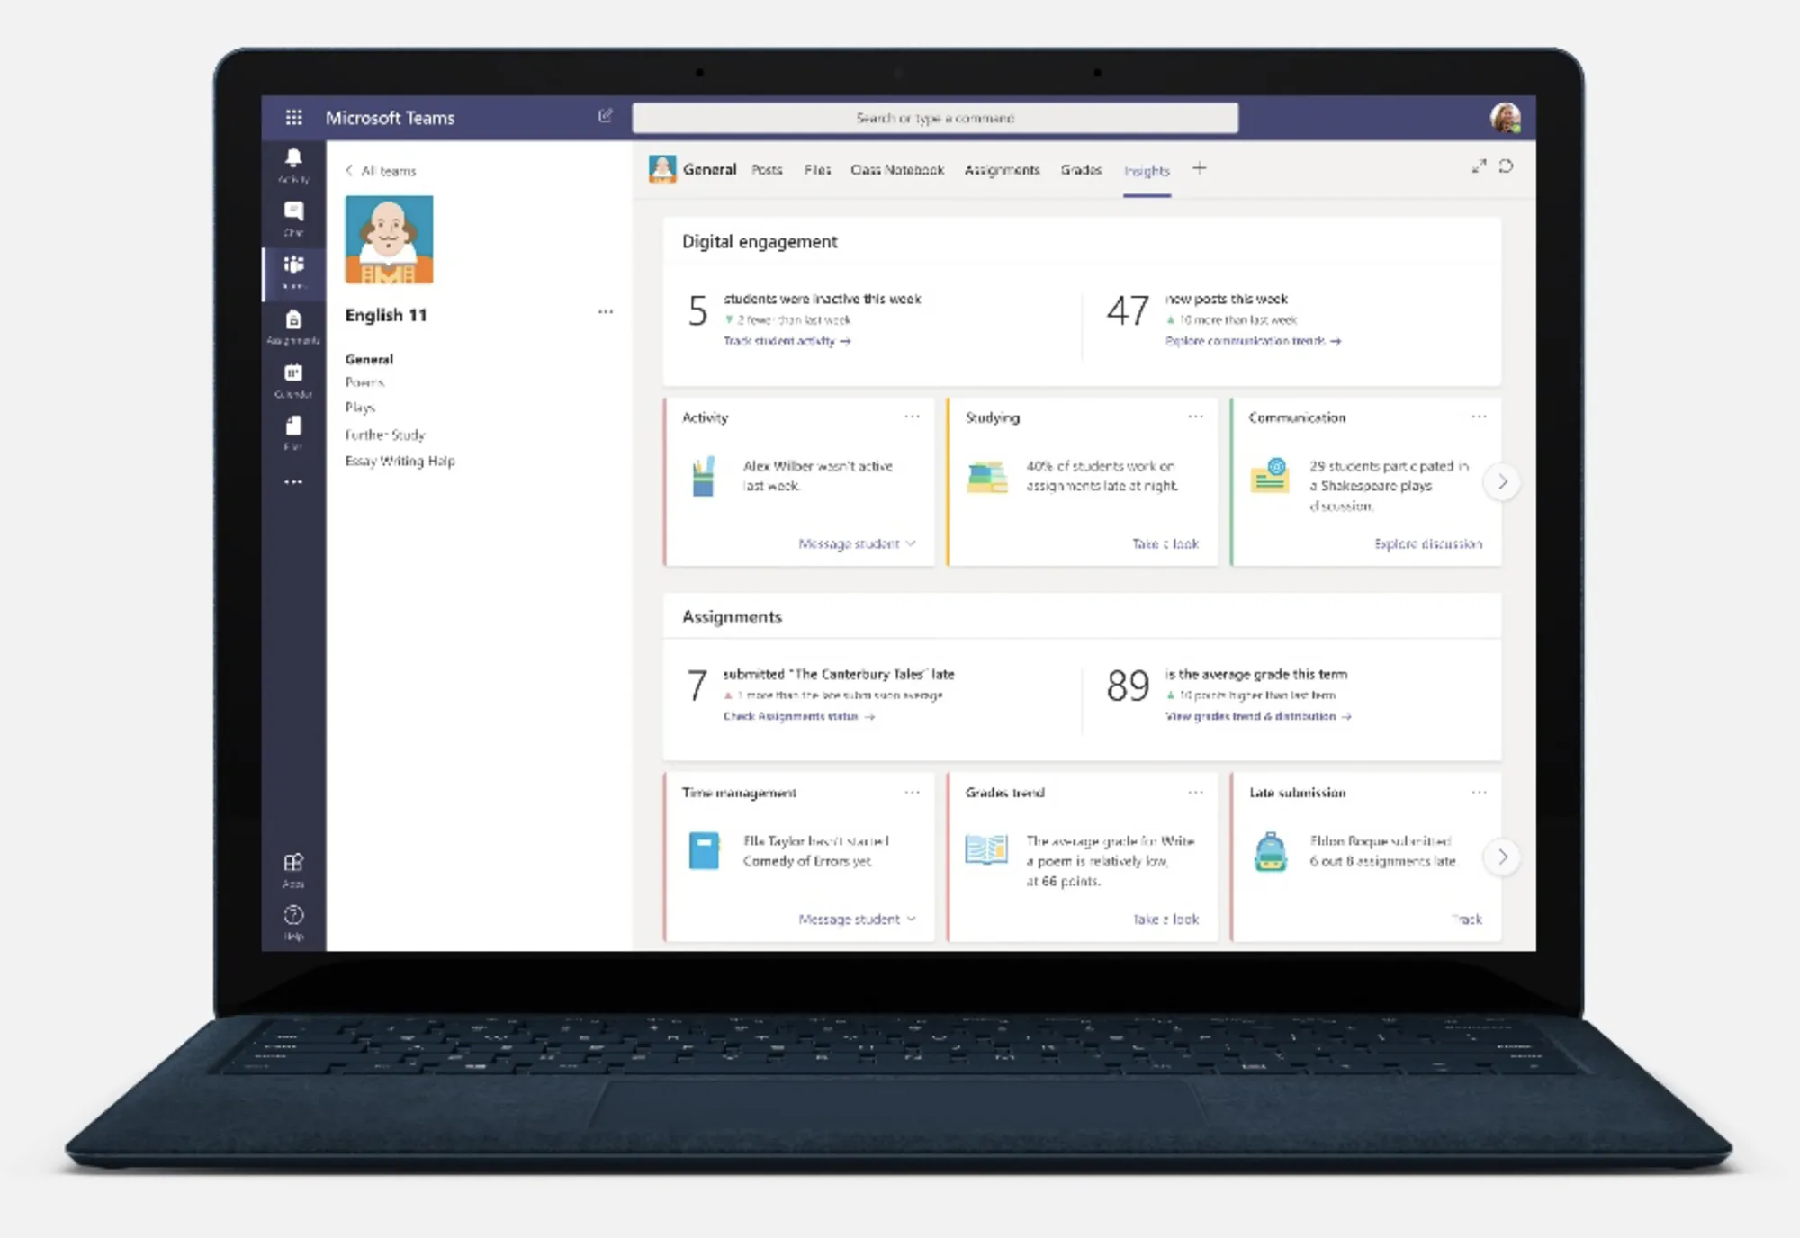Open Help icon in sidebar
The width and height of the screenshot is (1800, 1238).
(293, 922)
